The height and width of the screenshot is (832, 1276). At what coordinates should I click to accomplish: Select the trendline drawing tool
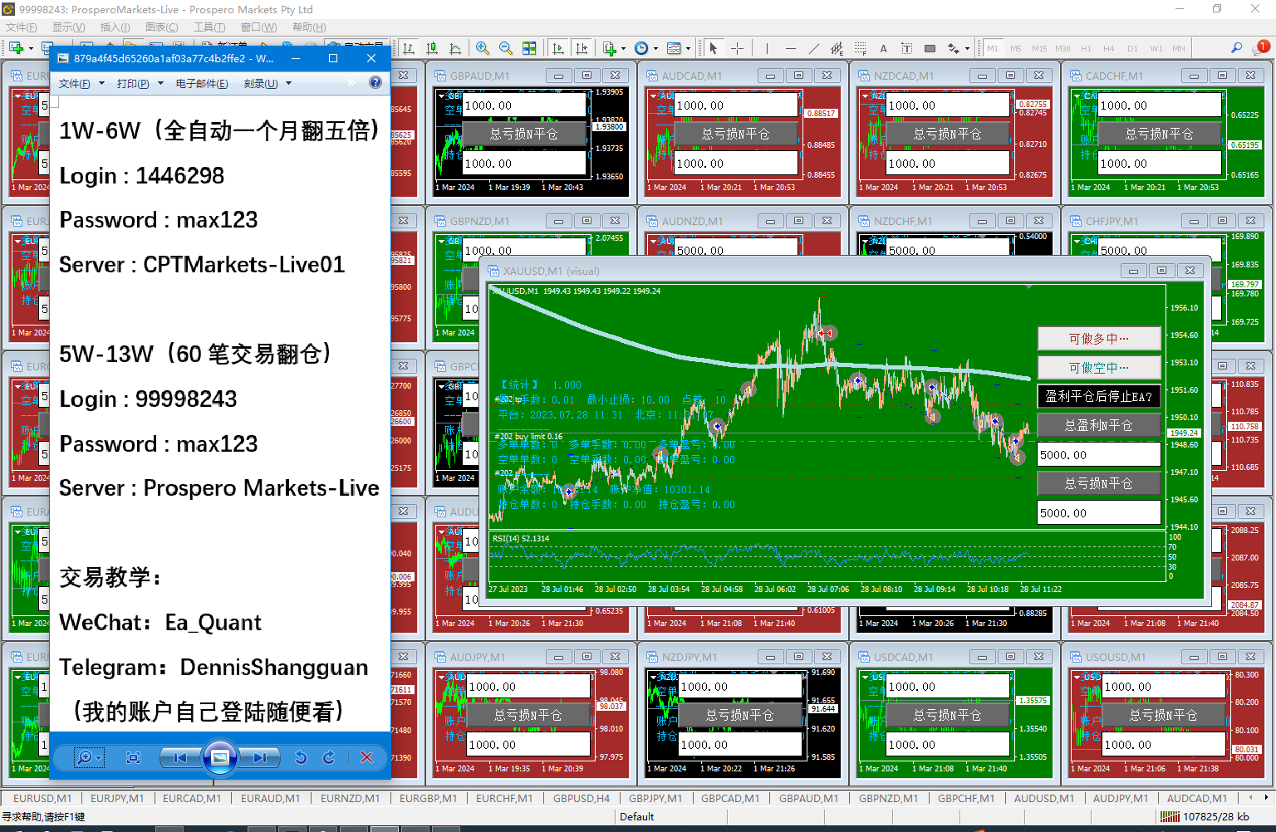click(813, 48)
